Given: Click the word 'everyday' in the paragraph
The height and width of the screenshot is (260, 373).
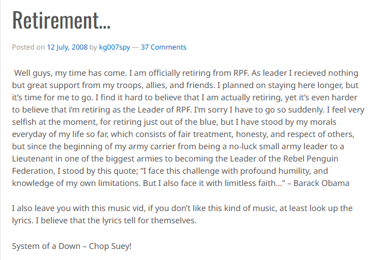Looking at the screenshot, I should 30,134.
